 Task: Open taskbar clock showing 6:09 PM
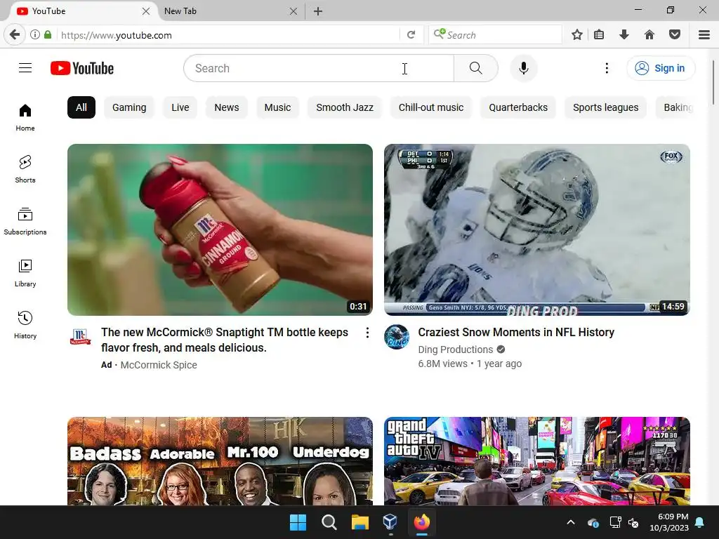point(669,522)
